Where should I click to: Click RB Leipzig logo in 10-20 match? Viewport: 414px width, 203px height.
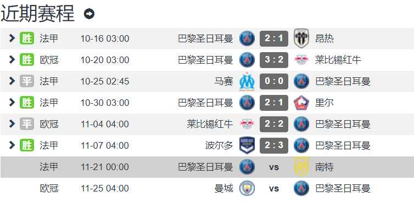[301, 60]
